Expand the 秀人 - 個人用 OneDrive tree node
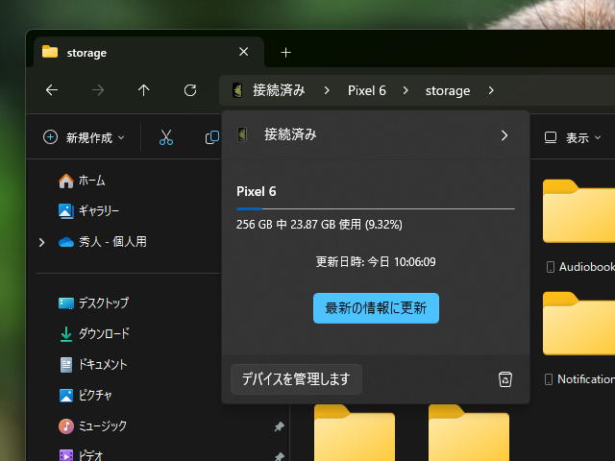The image size is (615, 461). click(41, 243)
